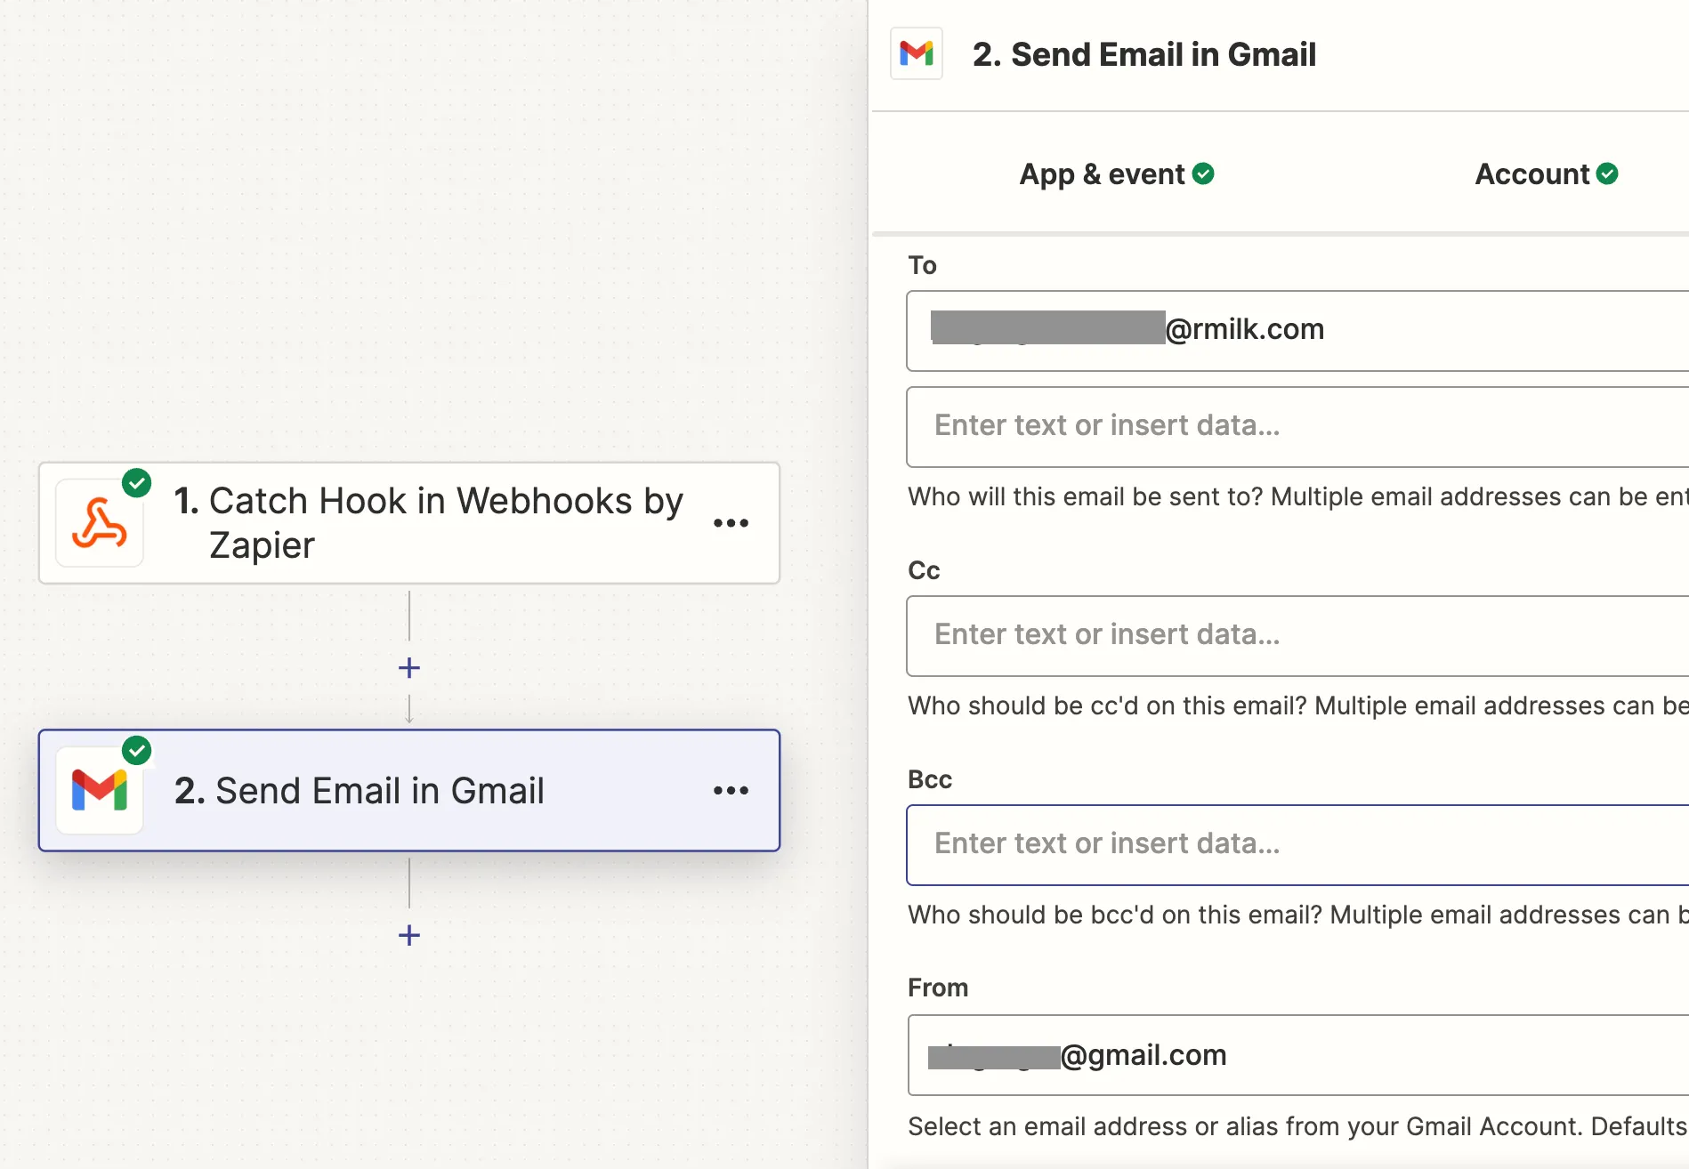
Task: Click the 'Who should be bcc'd on this email?' hint
Action: click(x=1297, y=915)
